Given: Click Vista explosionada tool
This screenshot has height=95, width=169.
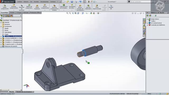Looking at the screenshot, I should click(x=97, y=7).
